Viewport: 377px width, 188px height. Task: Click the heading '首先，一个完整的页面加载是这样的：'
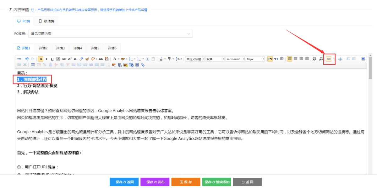[50, 153]
